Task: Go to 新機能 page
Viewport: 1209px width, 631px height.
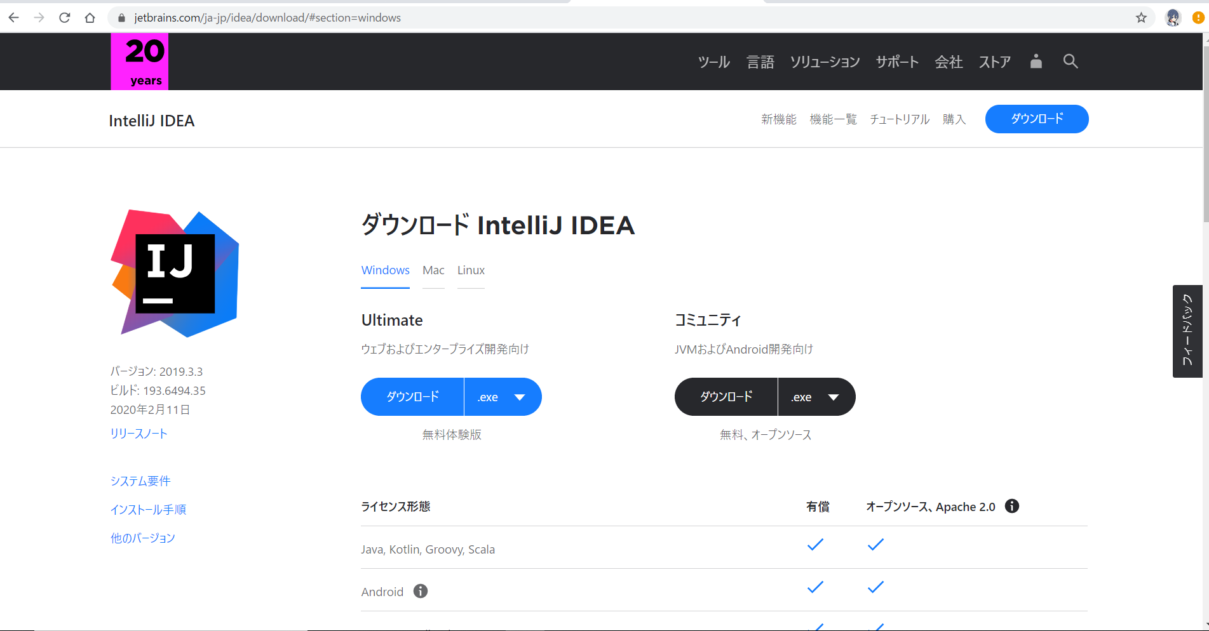Action: (779, 119)
